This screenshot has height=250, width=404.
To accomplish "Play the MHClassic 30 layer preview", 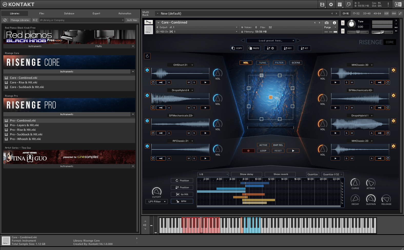I will tap(336, 82).
